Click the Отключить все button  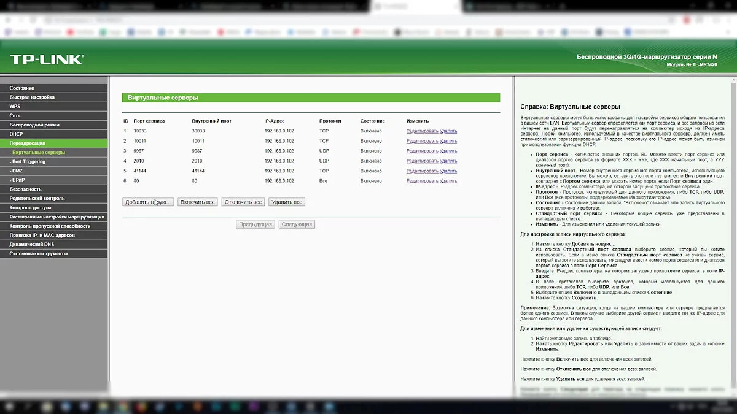pos(243,202)
